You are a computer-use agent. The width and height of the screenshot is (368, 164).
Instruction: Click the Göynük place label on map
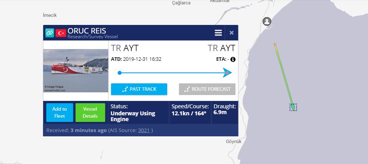[x=233, y=141]
